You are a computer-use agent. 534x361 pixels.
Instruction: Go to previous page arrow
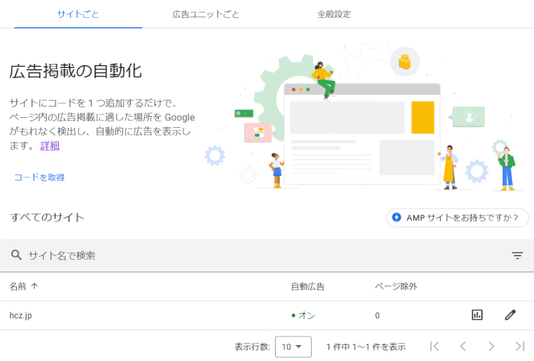click(463, 346)
